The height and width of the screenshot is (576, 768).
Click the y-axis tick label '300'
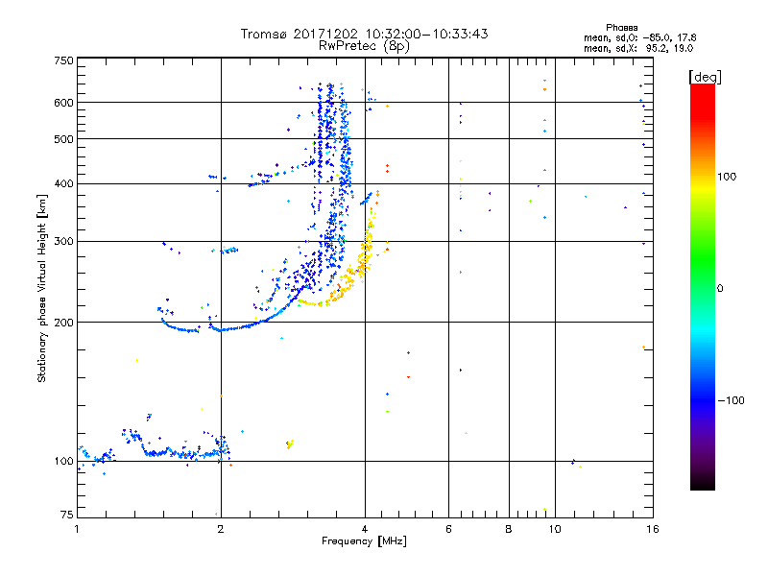pos(63,242)
